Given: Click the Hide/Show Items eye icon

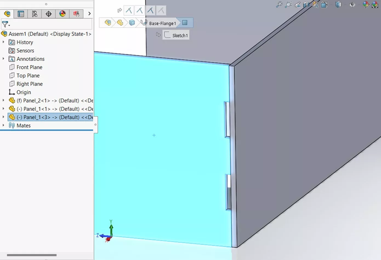Looking at the screenshot, I should pyautogui.click(x=352, y=5).
